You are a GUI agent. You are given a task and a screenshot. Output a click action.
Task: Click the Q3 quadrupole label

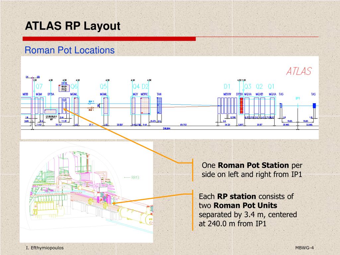point(248,87)
